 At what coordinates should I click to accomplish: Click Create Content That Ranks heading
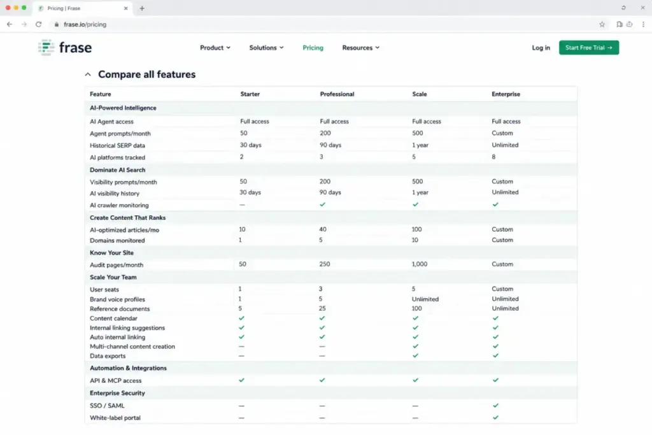click(127, 218)
